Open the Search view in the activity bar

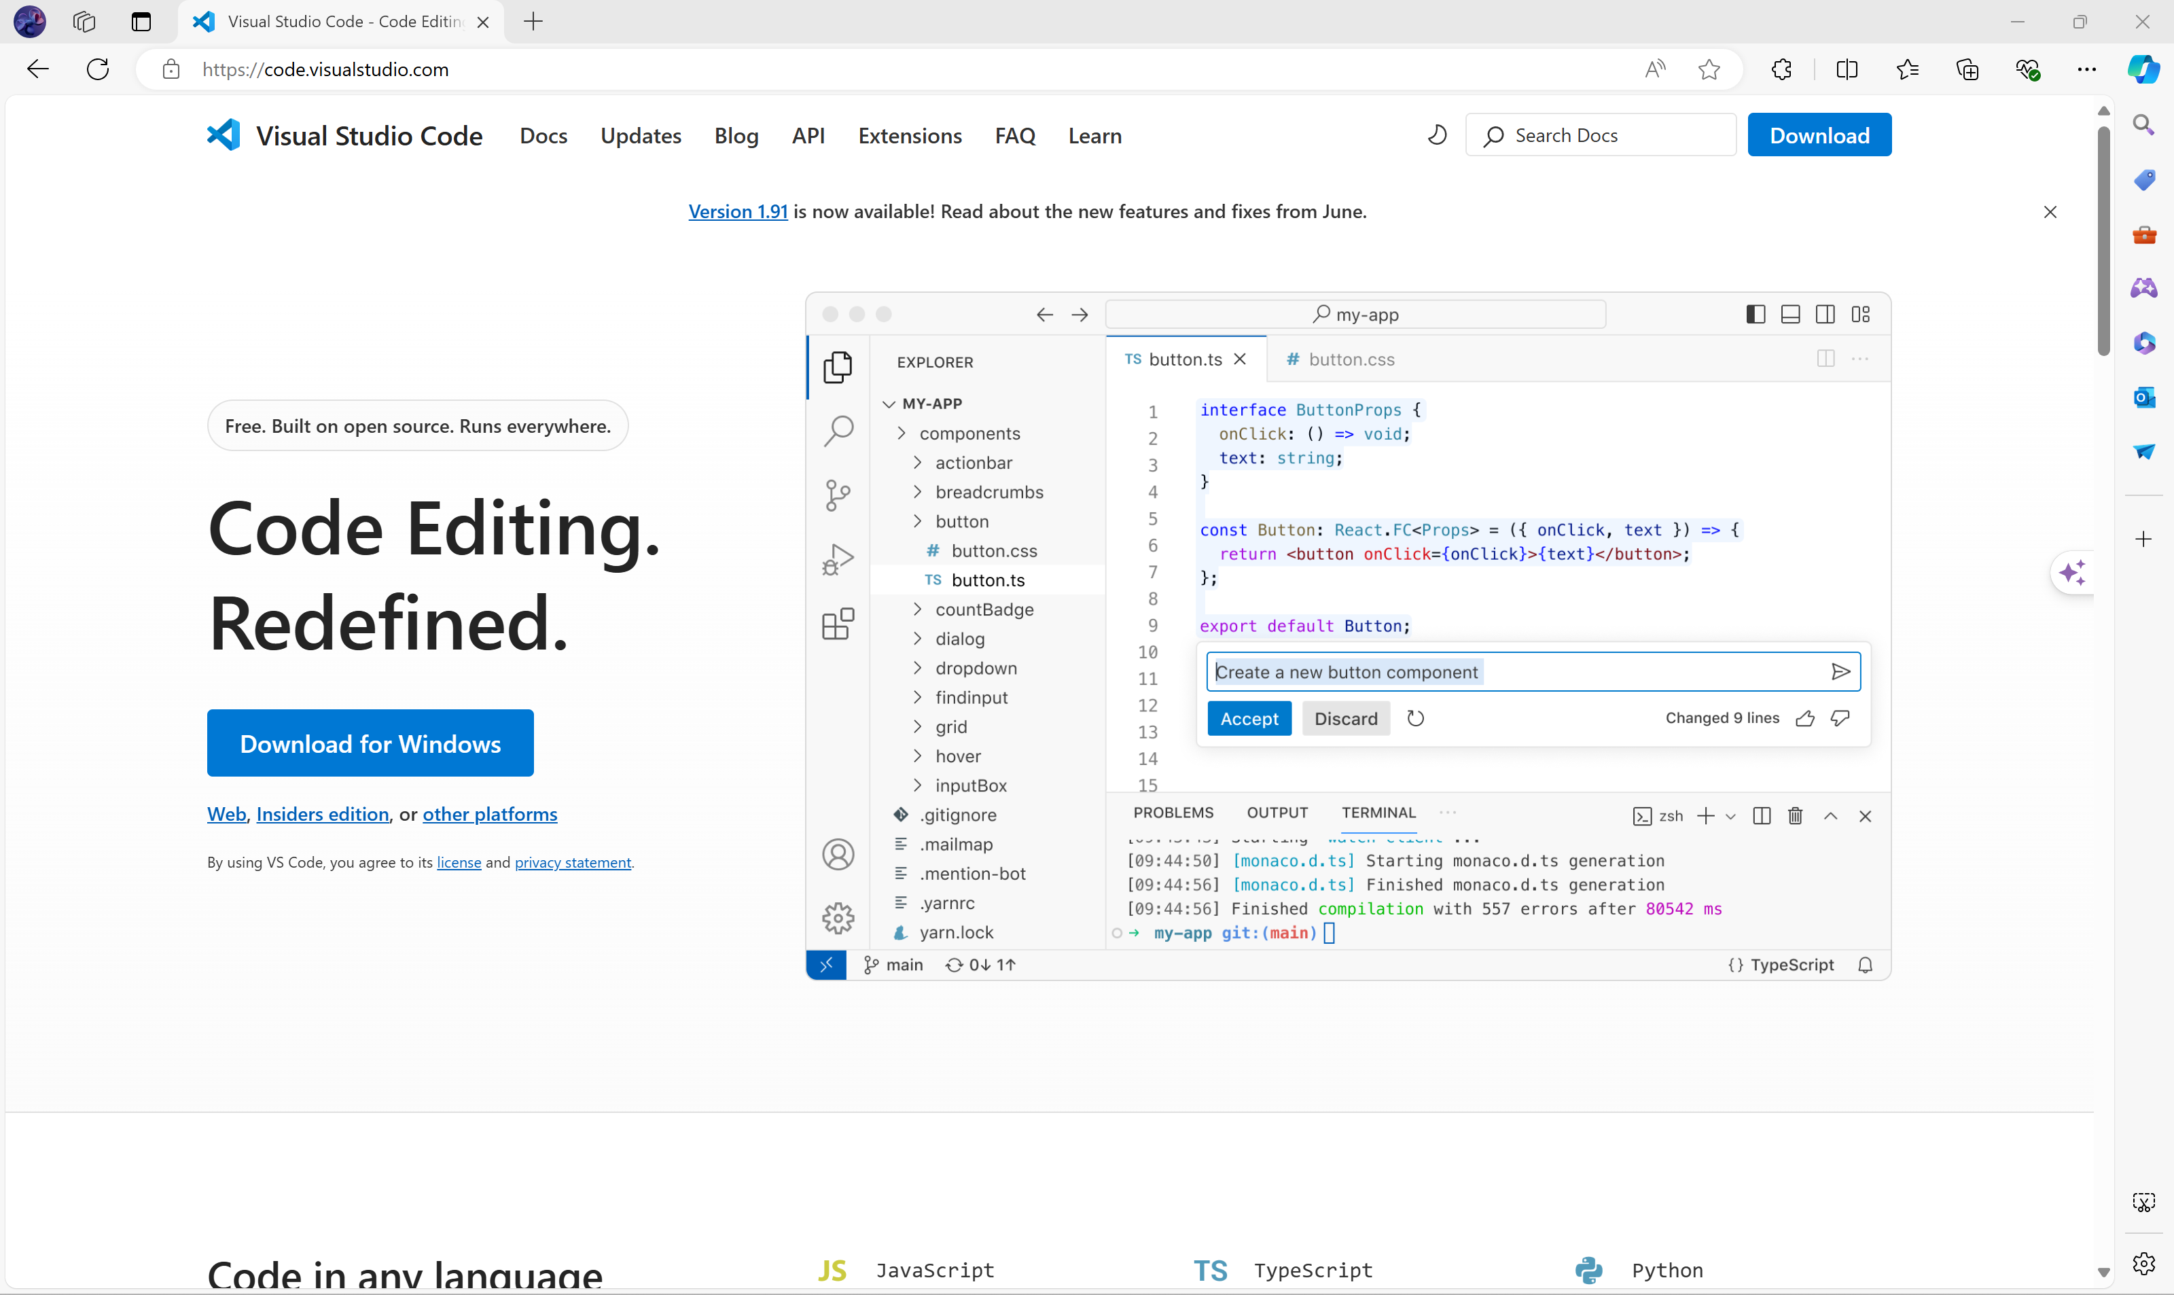click(838, 431)
